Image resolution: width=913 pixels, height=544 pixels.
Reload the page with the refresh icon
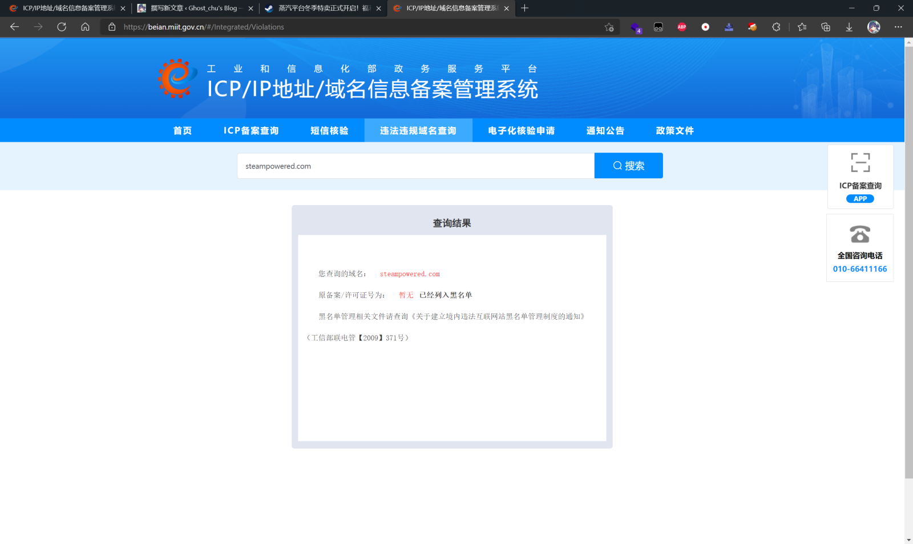(62, 27)
